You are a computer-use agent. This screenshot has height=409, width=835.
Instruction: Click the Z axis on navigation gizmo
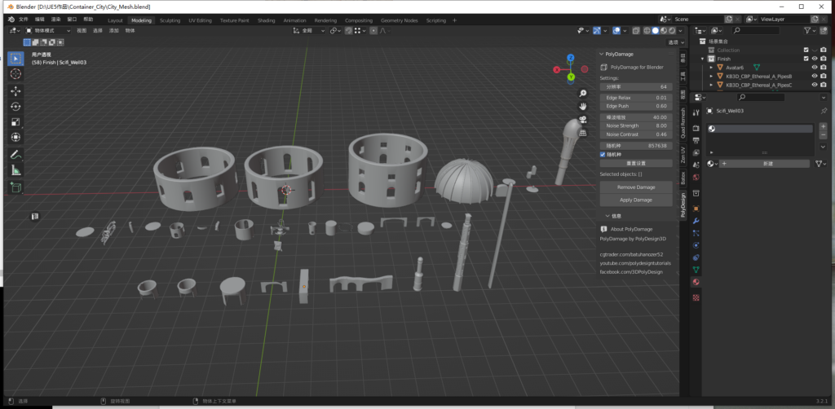[570, 58]
